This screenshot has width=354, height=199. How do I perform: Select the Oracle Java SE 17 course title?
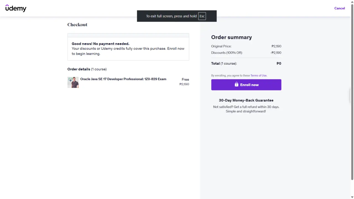tap(123, 79)
